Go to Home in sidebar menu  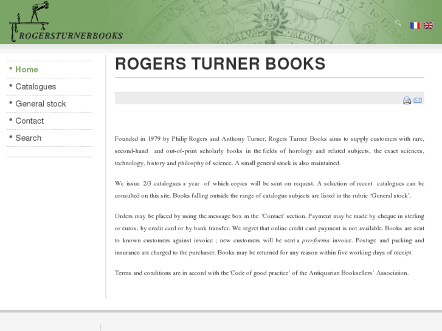[x=27, y=69]
